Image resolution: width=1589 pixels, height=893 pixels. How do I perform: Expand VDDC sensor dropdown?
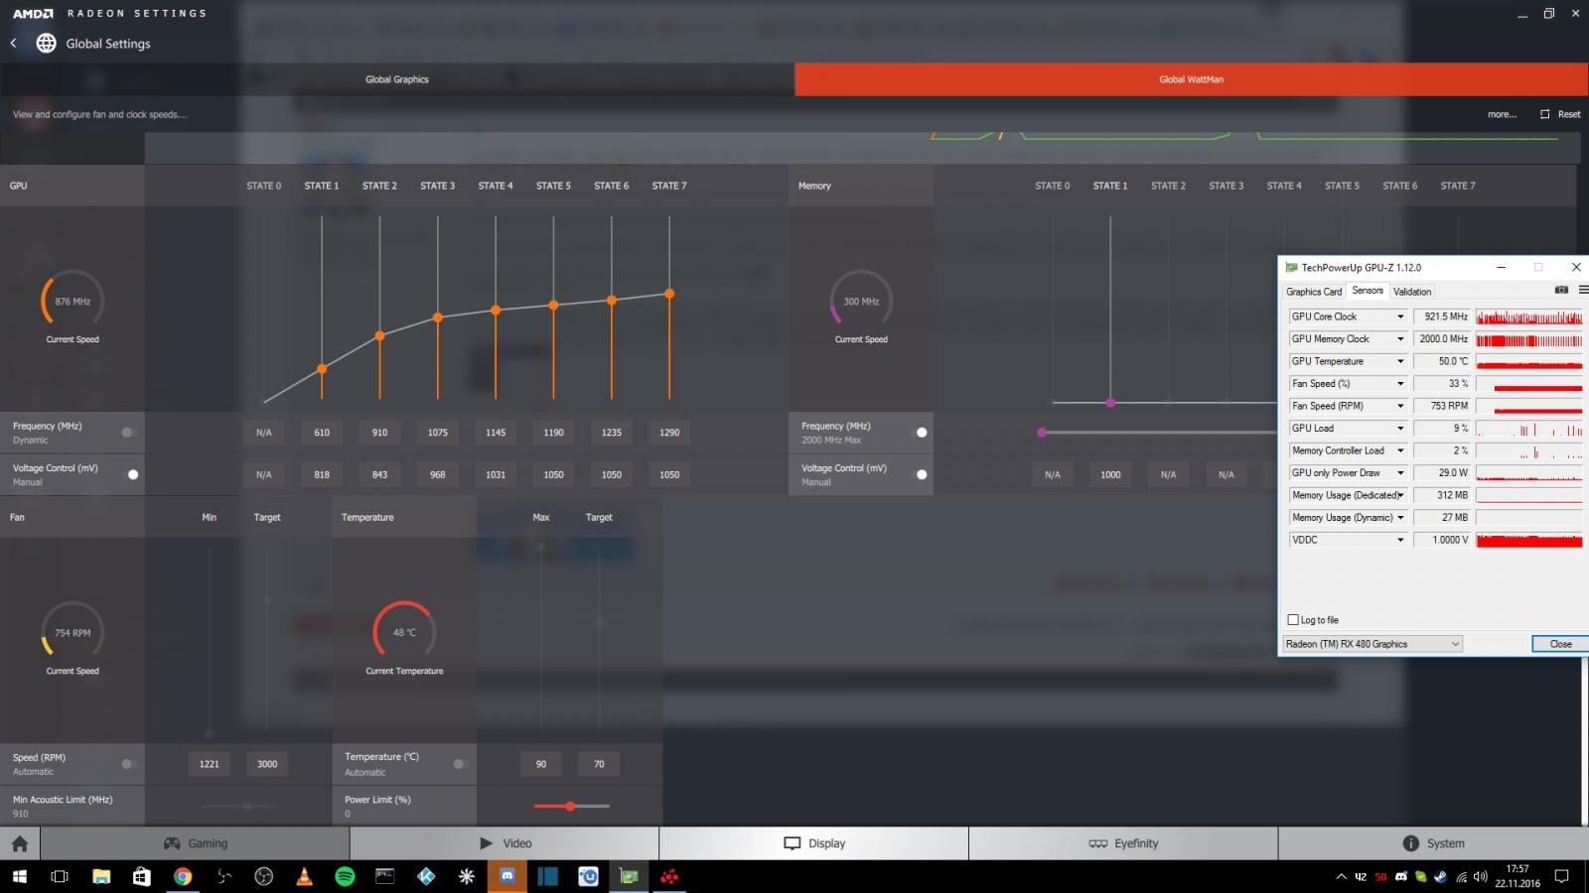[x=1400, y=540]
